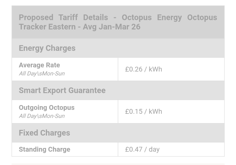Click the £0.15 export price amount
Screen dimensions: 236x165
(134, 112)
